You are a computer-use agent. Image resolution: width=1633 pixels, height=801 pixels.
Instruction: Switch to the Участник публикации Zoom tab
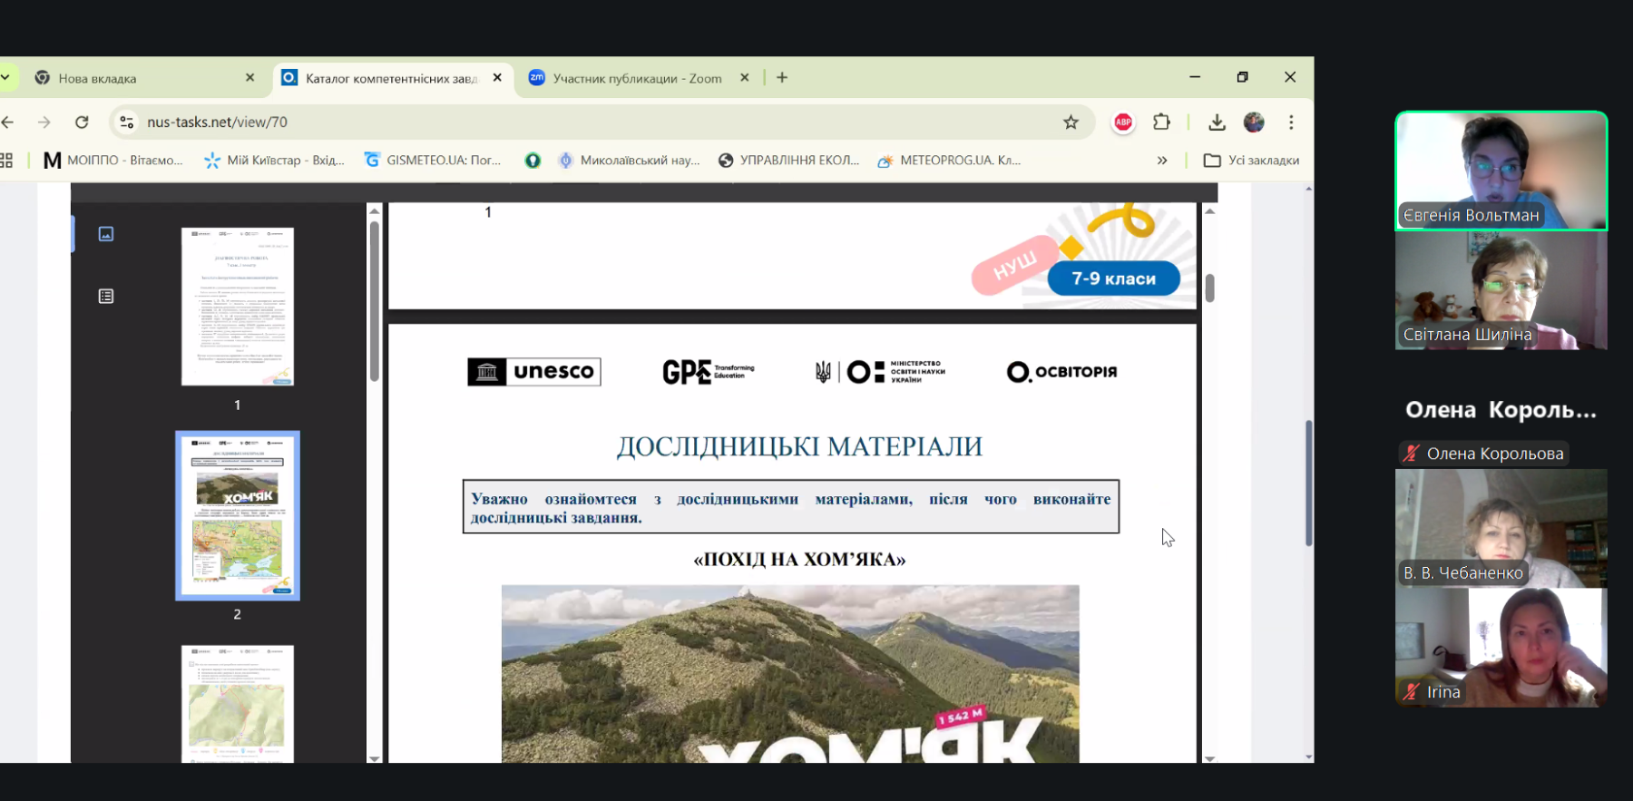(637, 79)
